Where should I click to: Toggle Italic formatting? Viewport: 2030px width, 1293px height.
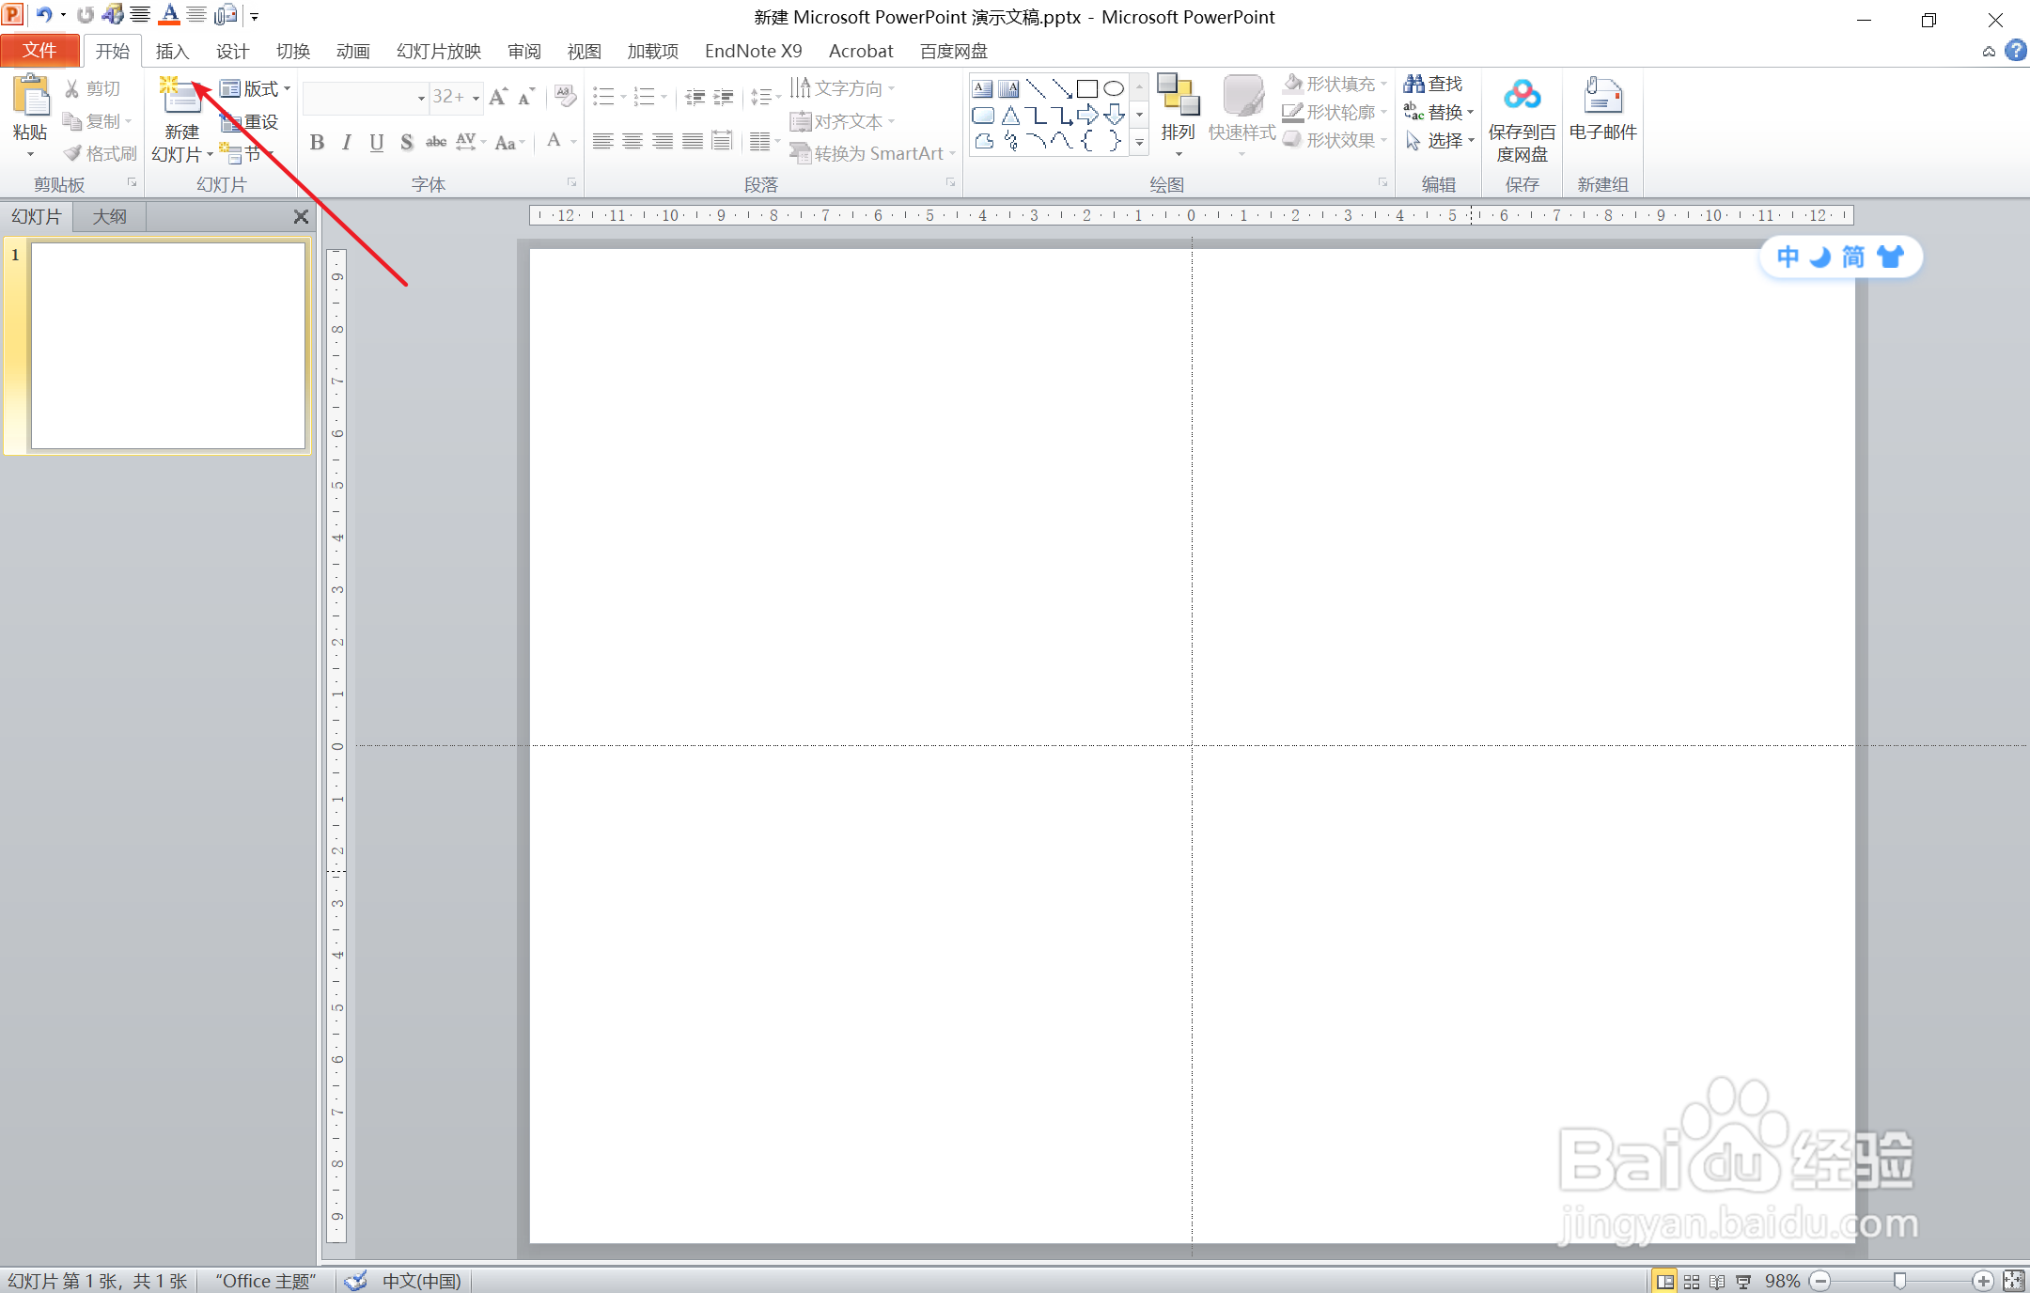(x=347, y=142)
